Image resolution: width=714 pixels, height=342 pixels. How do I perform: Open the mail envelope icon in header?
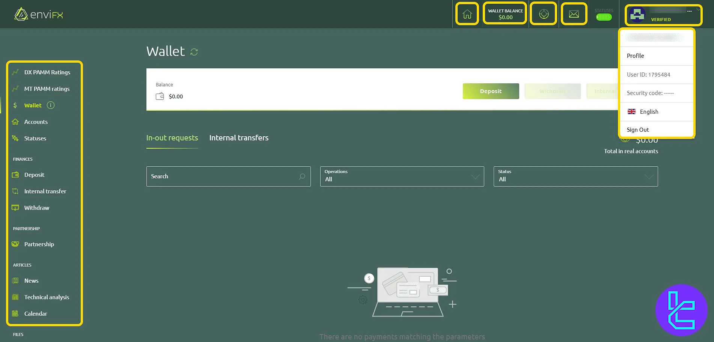pos(574,14)
